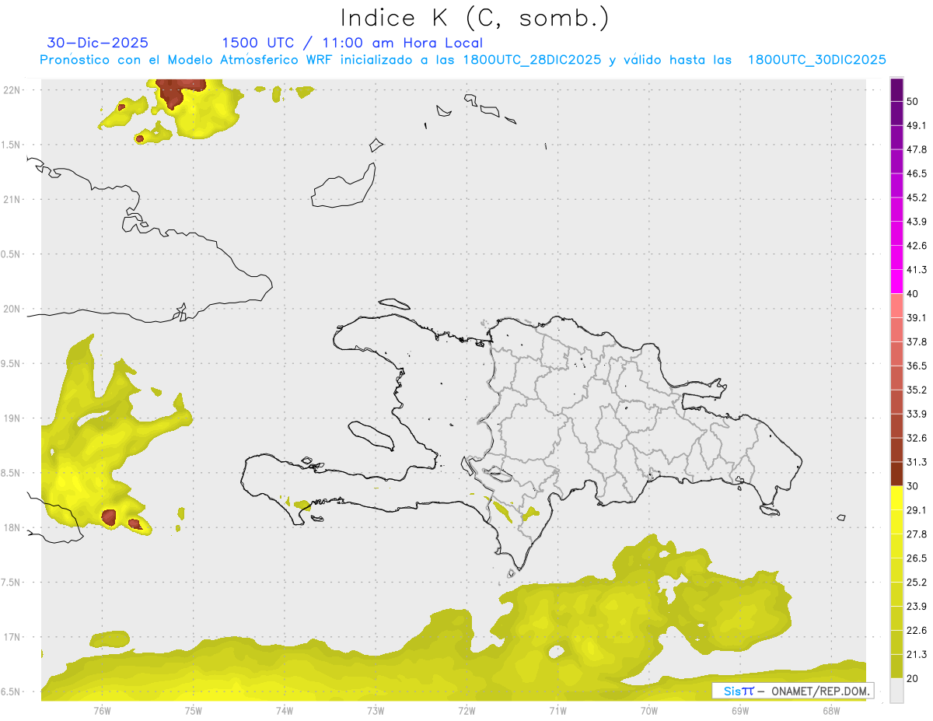Click the "42.6" color scale label
Image resolution: width=933 pixels, height=721 pixels.
tap(917, 246)
